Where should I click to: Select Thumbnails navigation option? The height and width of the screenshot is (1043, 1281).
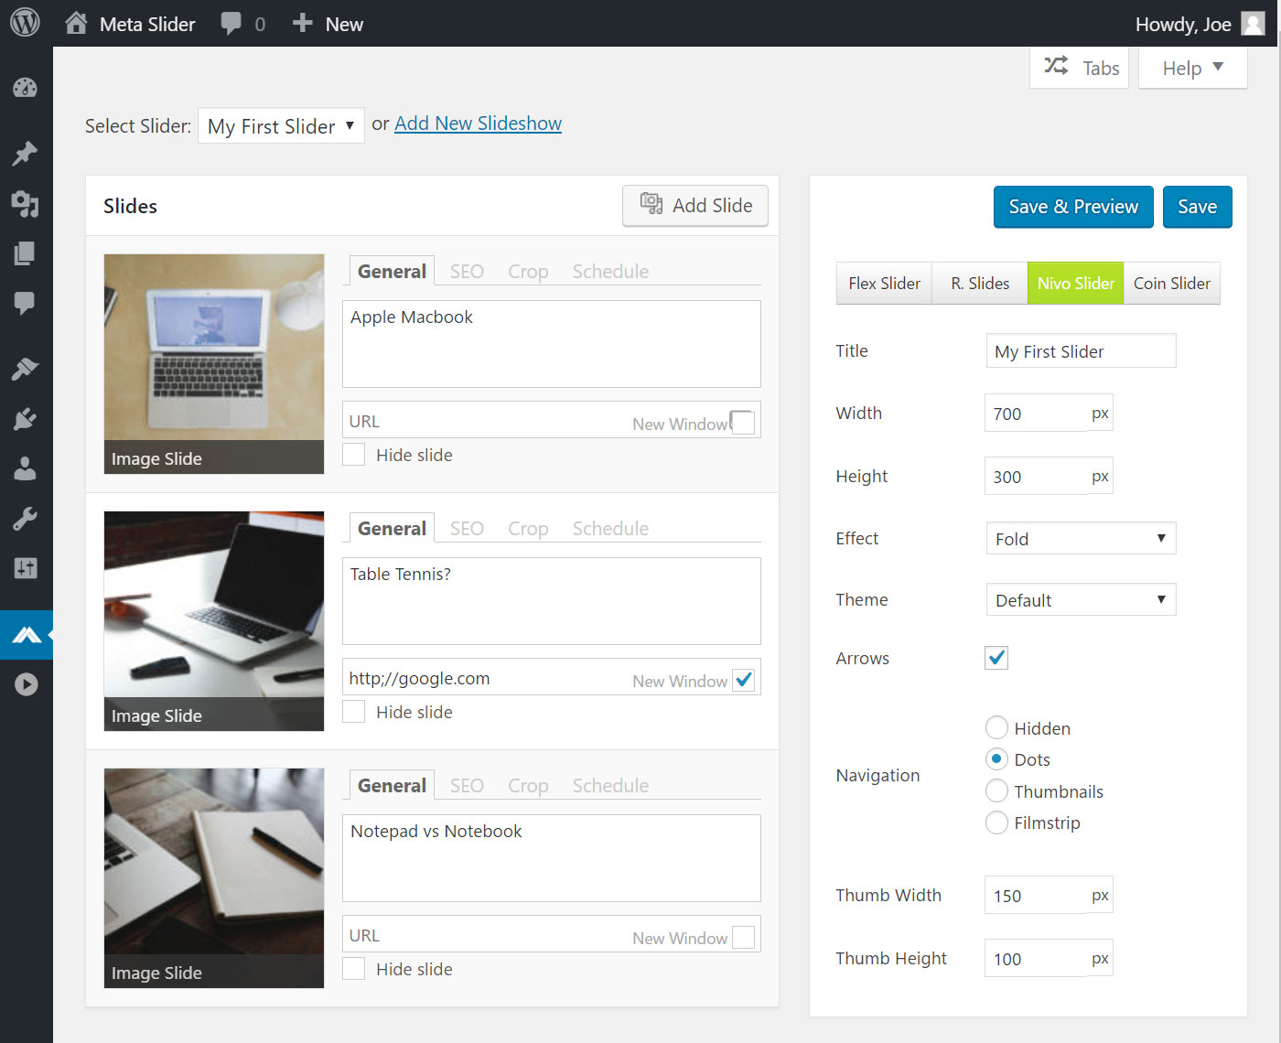point(996,790)
